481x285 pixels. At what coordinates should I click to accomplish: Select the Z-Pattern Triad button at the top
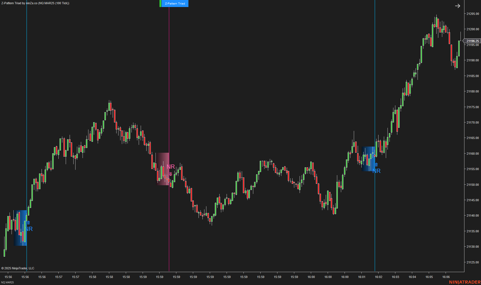pyautogui.click(x=174, y=3)
